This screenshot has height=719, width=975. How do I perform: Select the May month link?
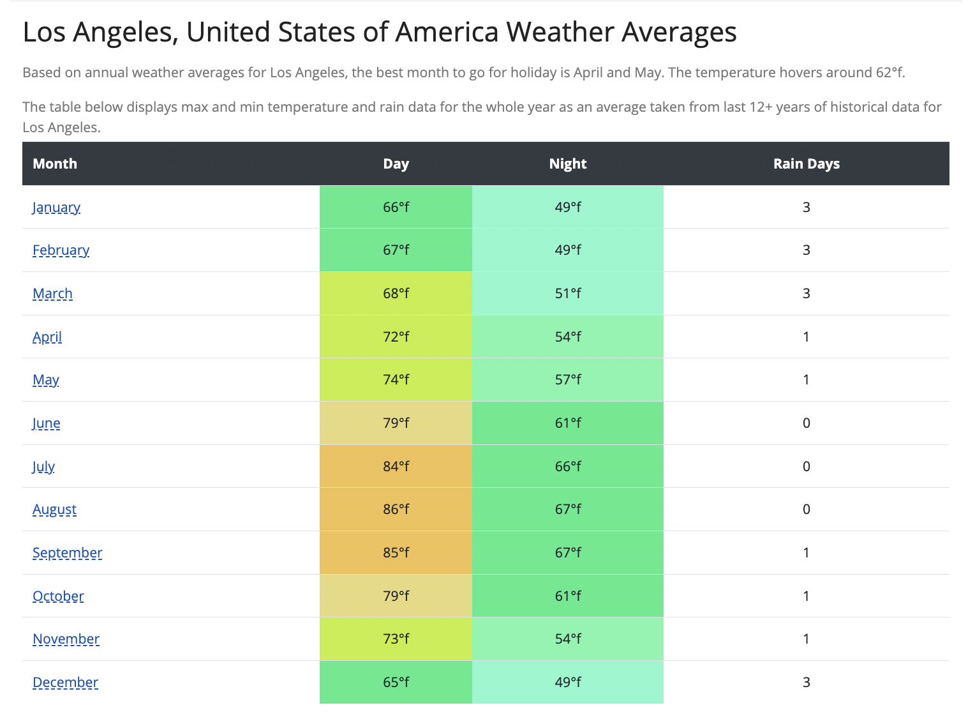pos(46,379)
